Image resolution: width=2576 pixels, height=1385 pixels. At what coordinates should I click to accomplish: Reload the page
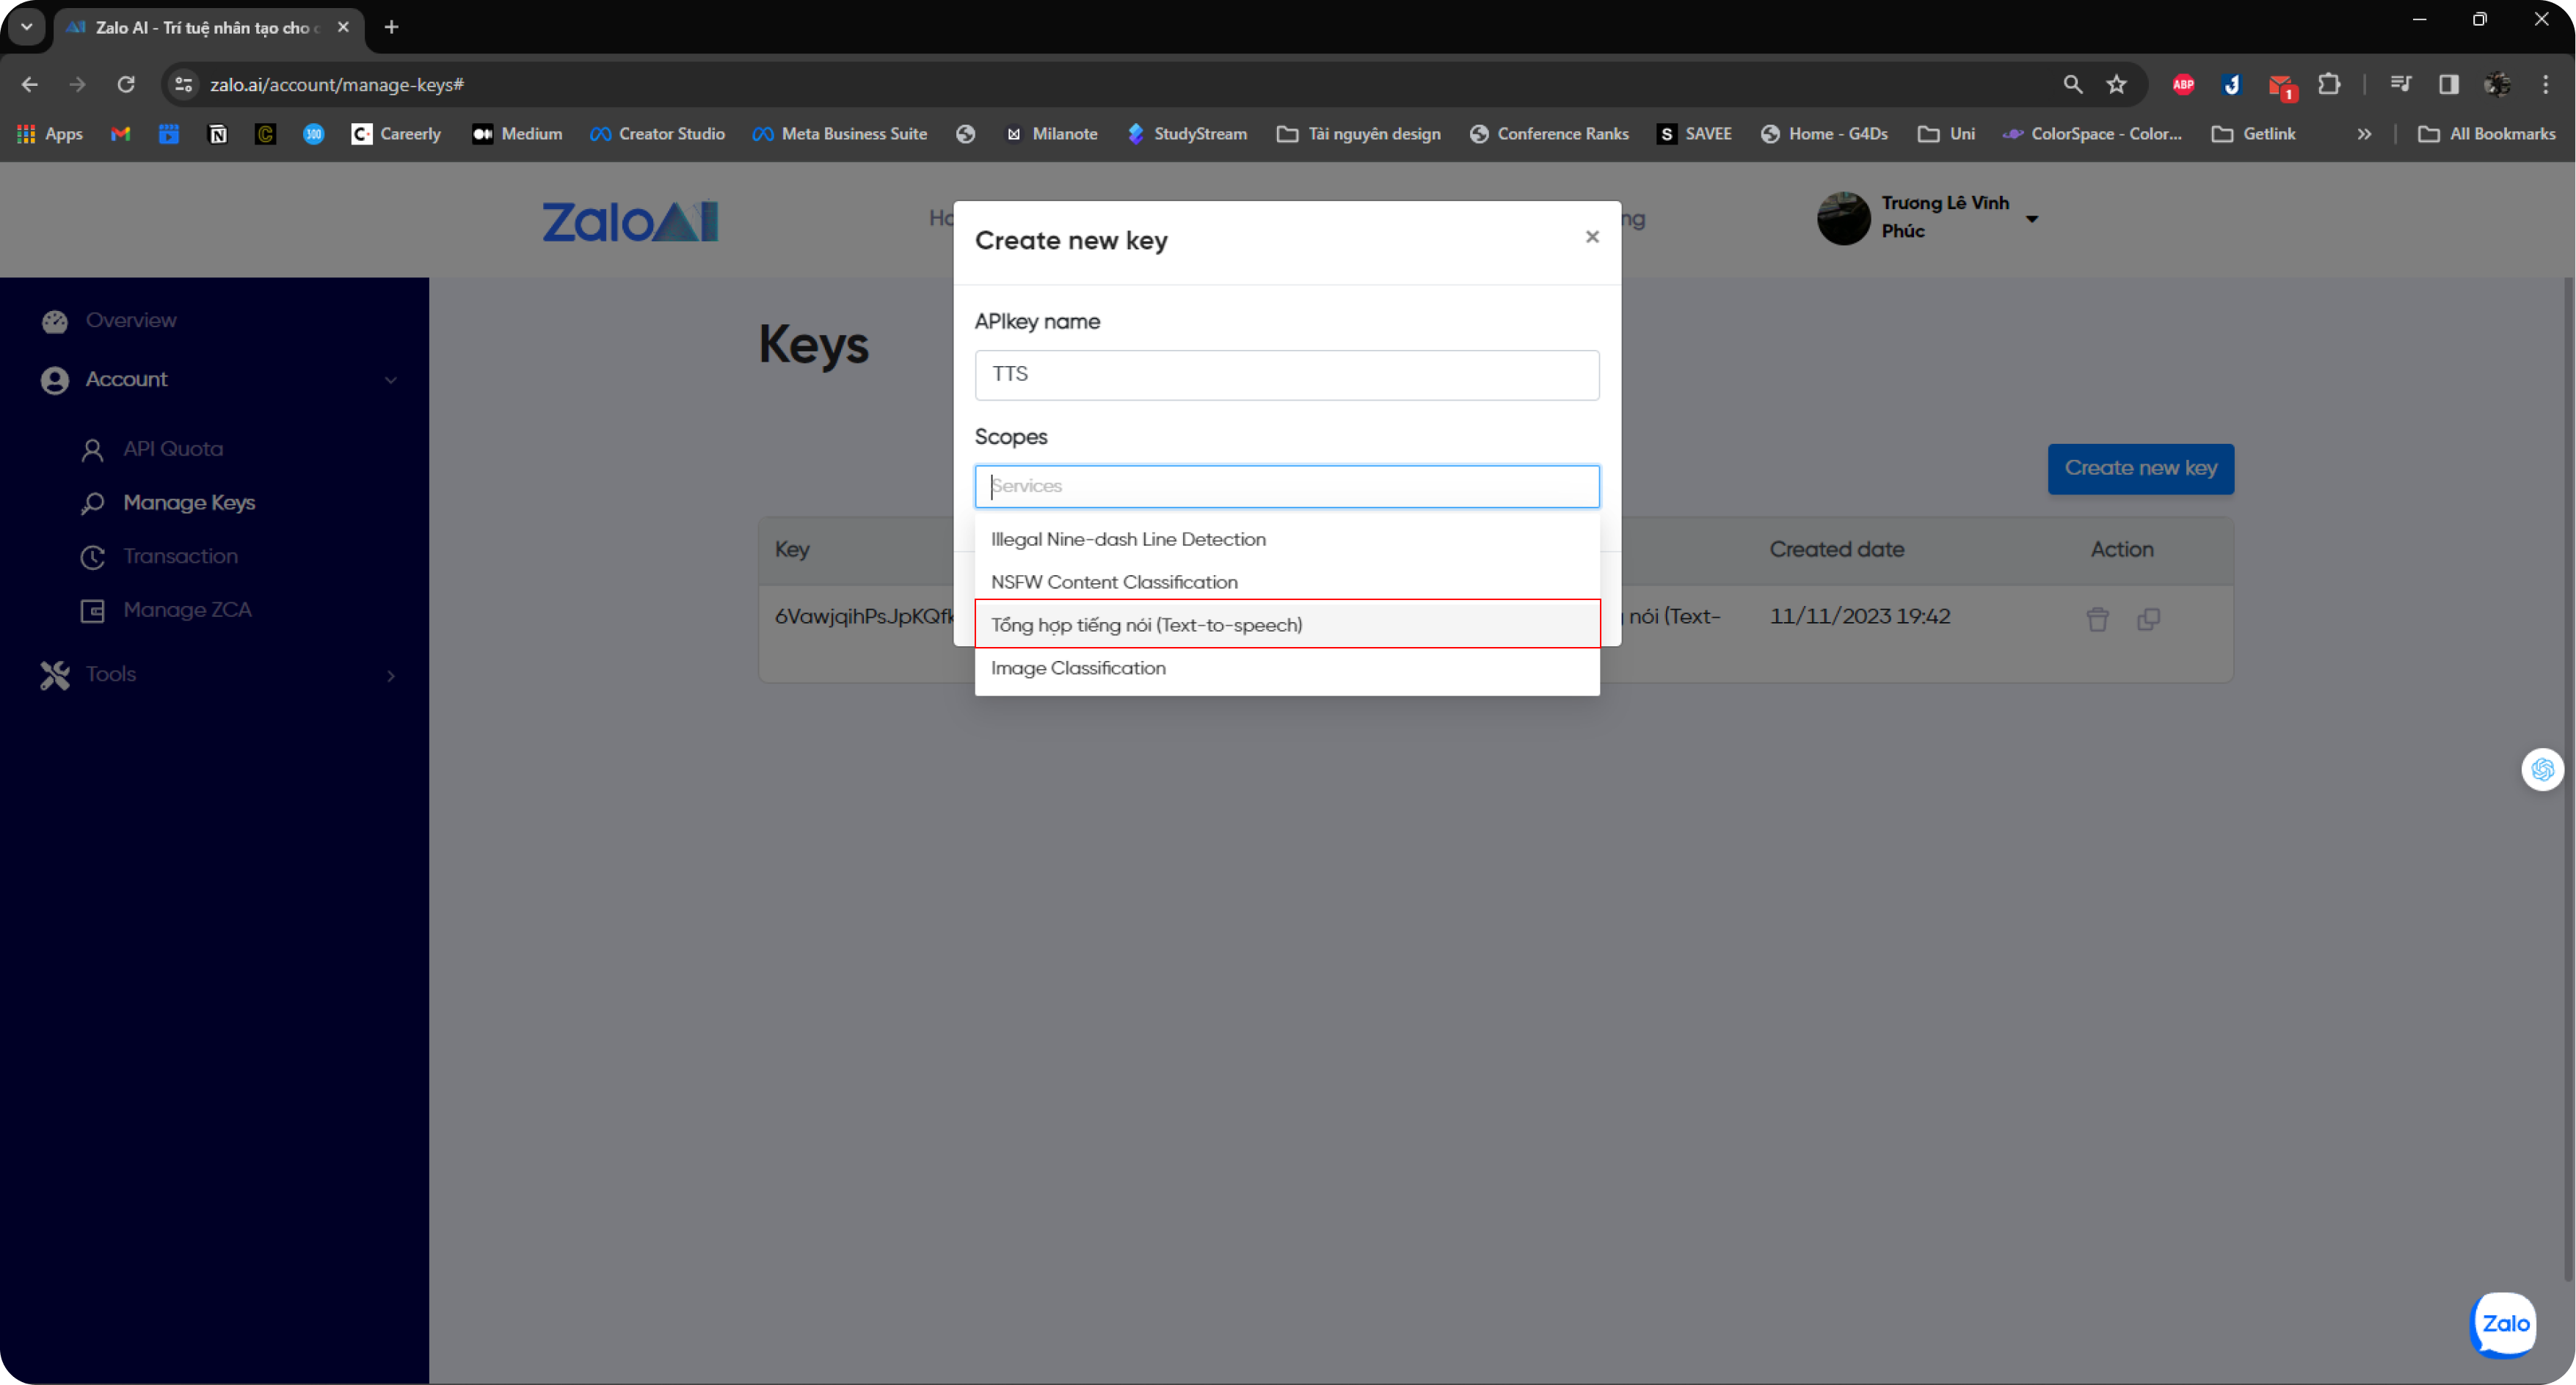click(x=126, y=85)
